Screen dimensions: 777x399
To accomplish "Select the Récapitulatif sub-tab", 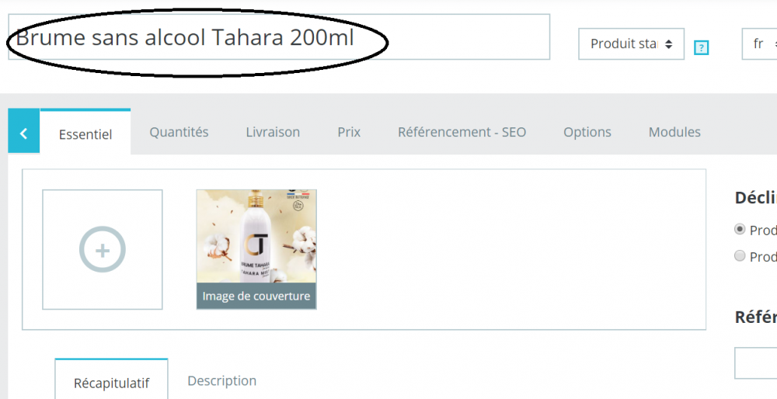I will point(111,383).
